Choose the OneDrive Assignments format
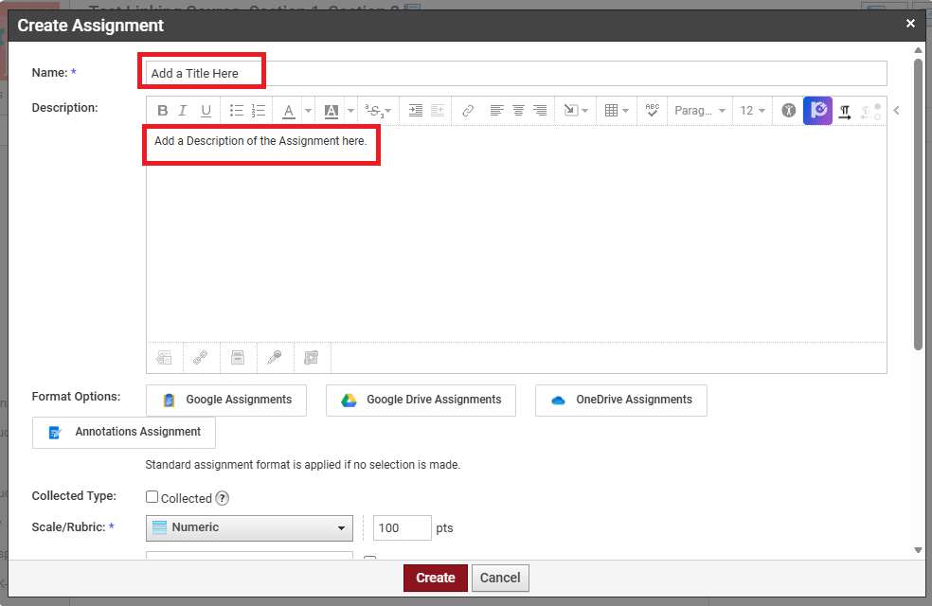Viewport: 932px width, 606px height. [x=620, y=400]
